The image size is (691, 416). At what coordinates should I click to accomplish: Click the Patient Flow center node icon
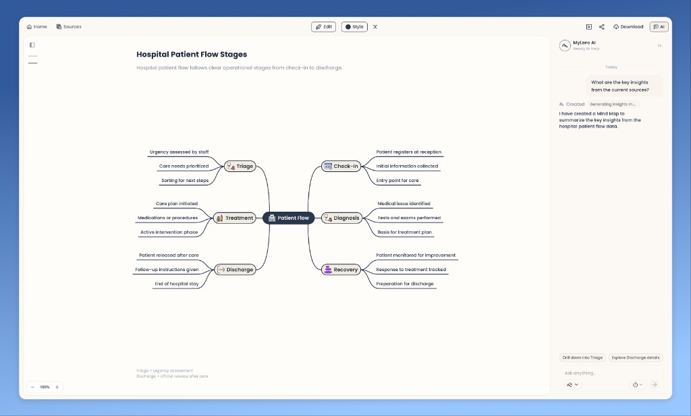pos(272,218)
